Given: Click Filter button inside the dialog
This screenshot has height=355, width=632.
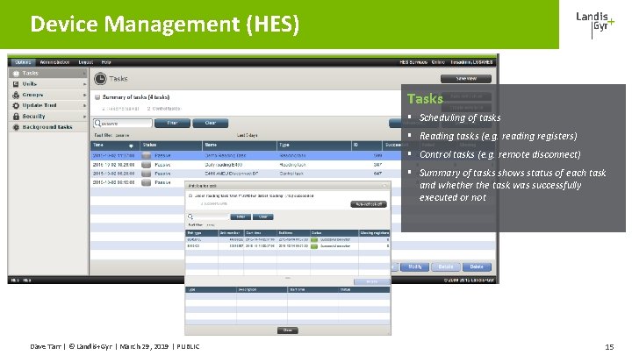Looking at the screenshot, I should (x=241, y=217).
